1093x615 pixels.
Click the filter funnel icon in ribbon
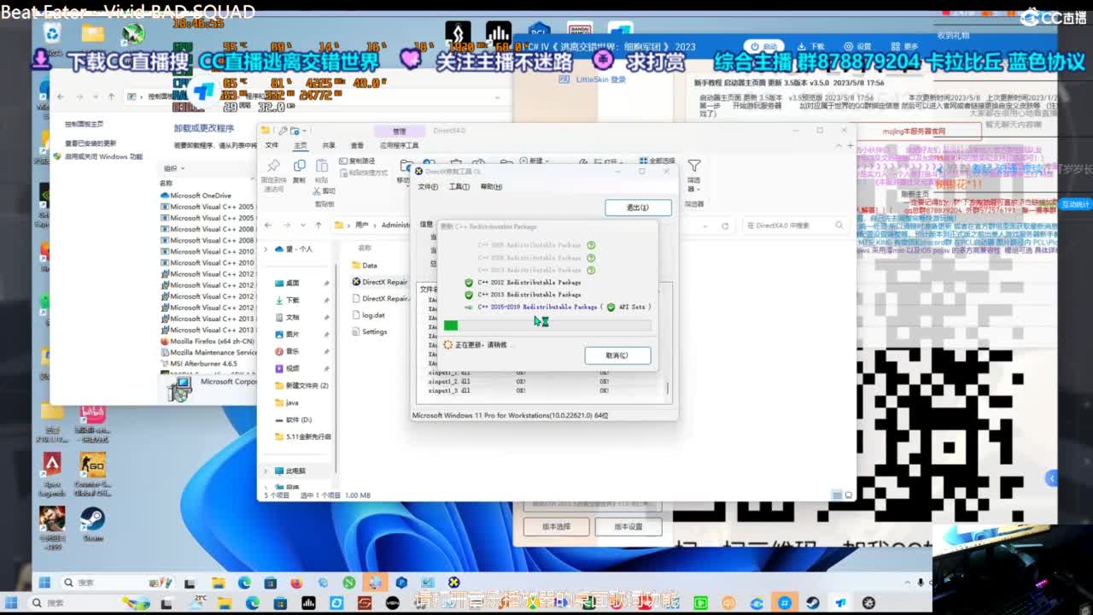[x=694, y=166]
